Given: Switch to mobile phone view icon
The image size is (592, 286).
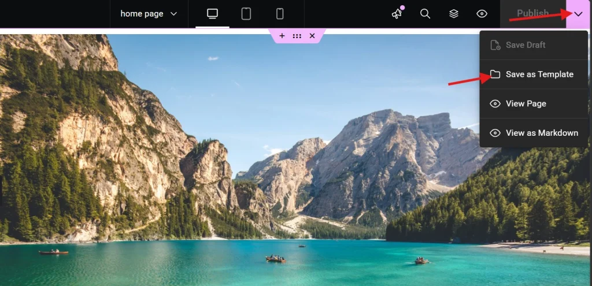Looking at the screenshot, I should pyautogui.click(x=280, y=14).
